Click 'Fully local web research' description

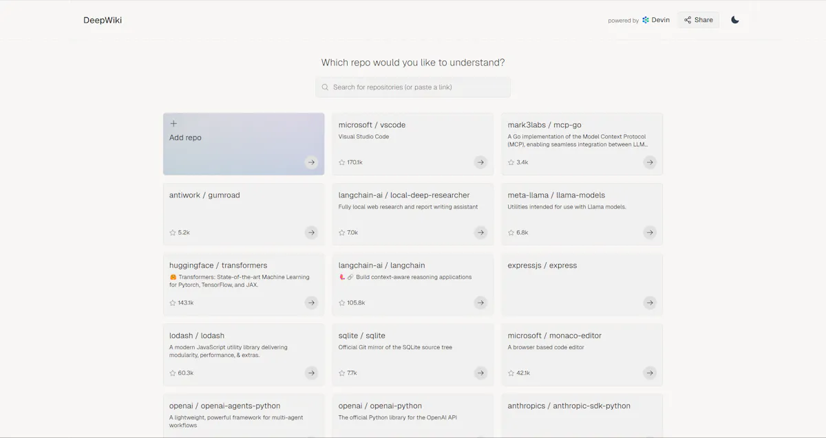(x=408, y=207)
